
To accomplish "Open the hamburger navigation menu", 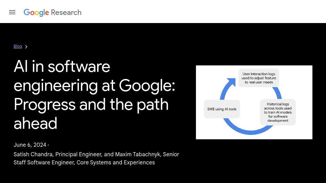I will click(12, 13).
